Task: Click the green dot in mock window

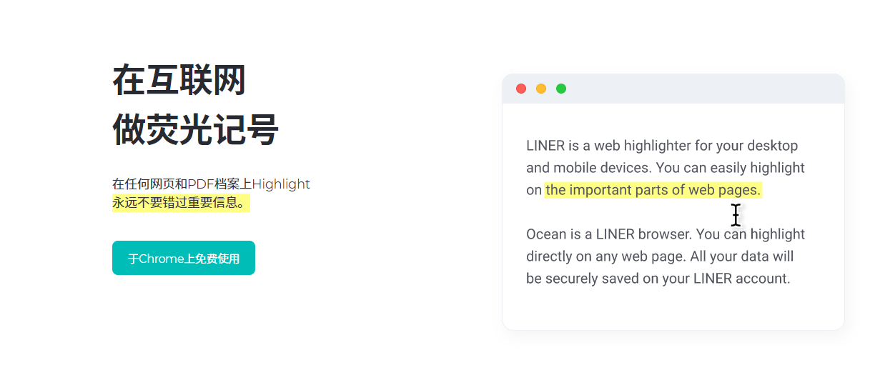Action: [561, 89]
